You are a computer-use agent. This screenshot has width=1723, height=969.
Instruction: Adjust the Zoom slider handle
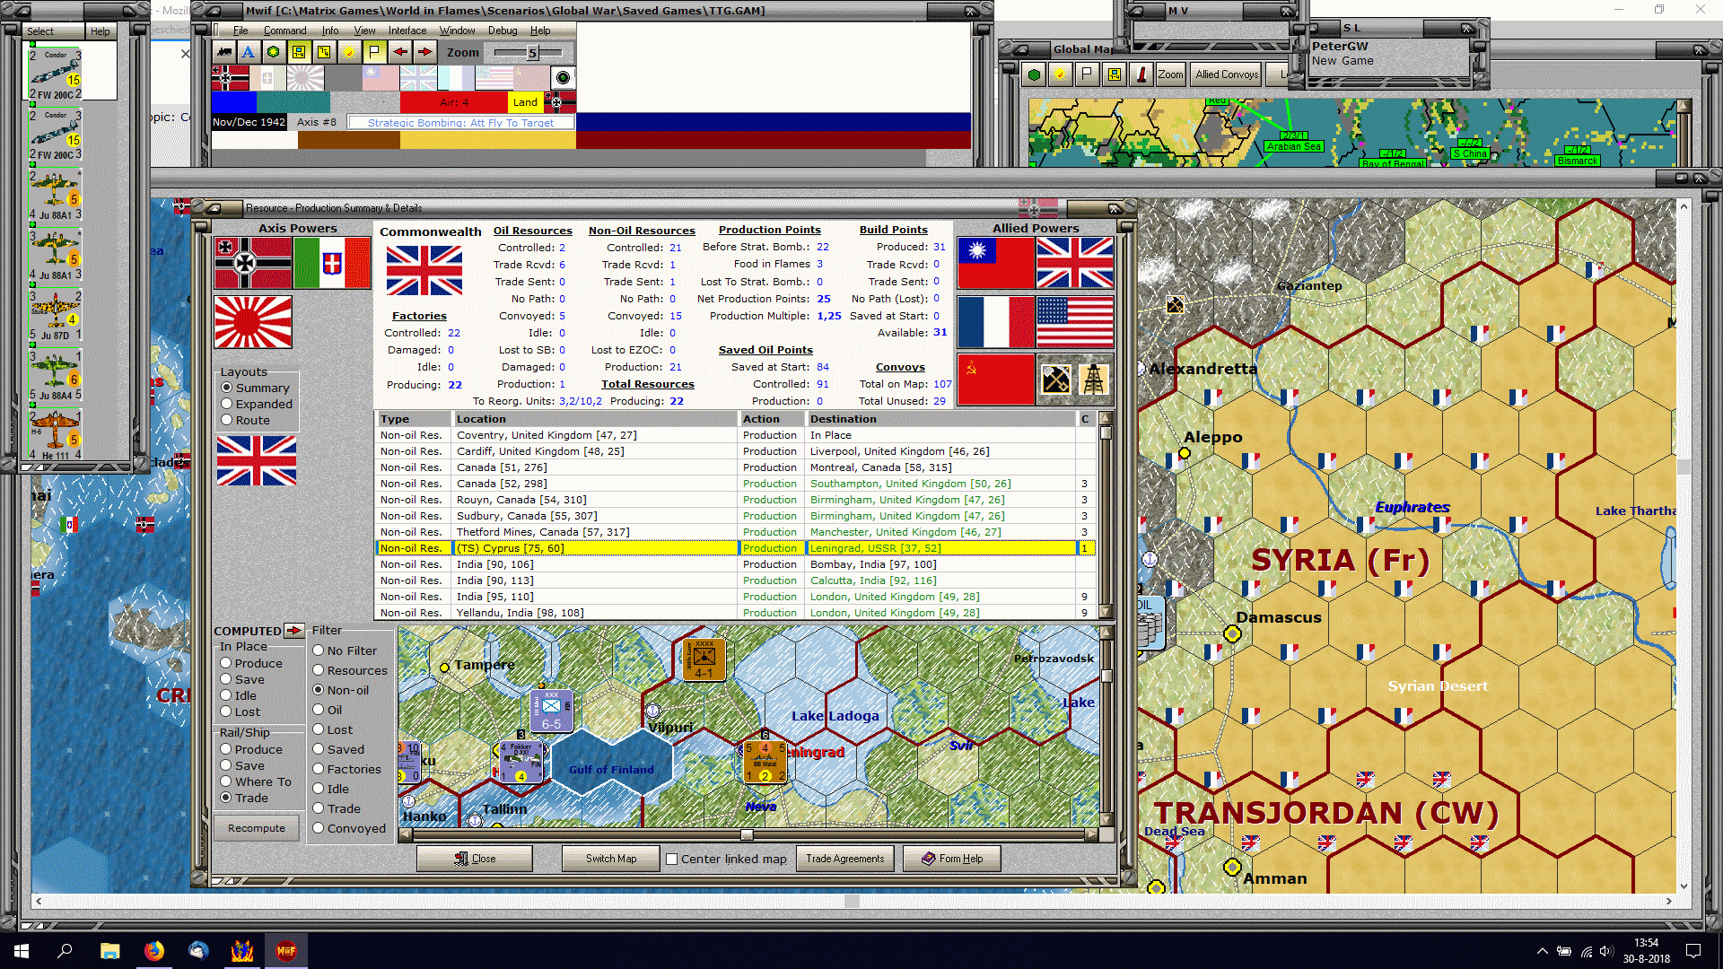[532, 53]
